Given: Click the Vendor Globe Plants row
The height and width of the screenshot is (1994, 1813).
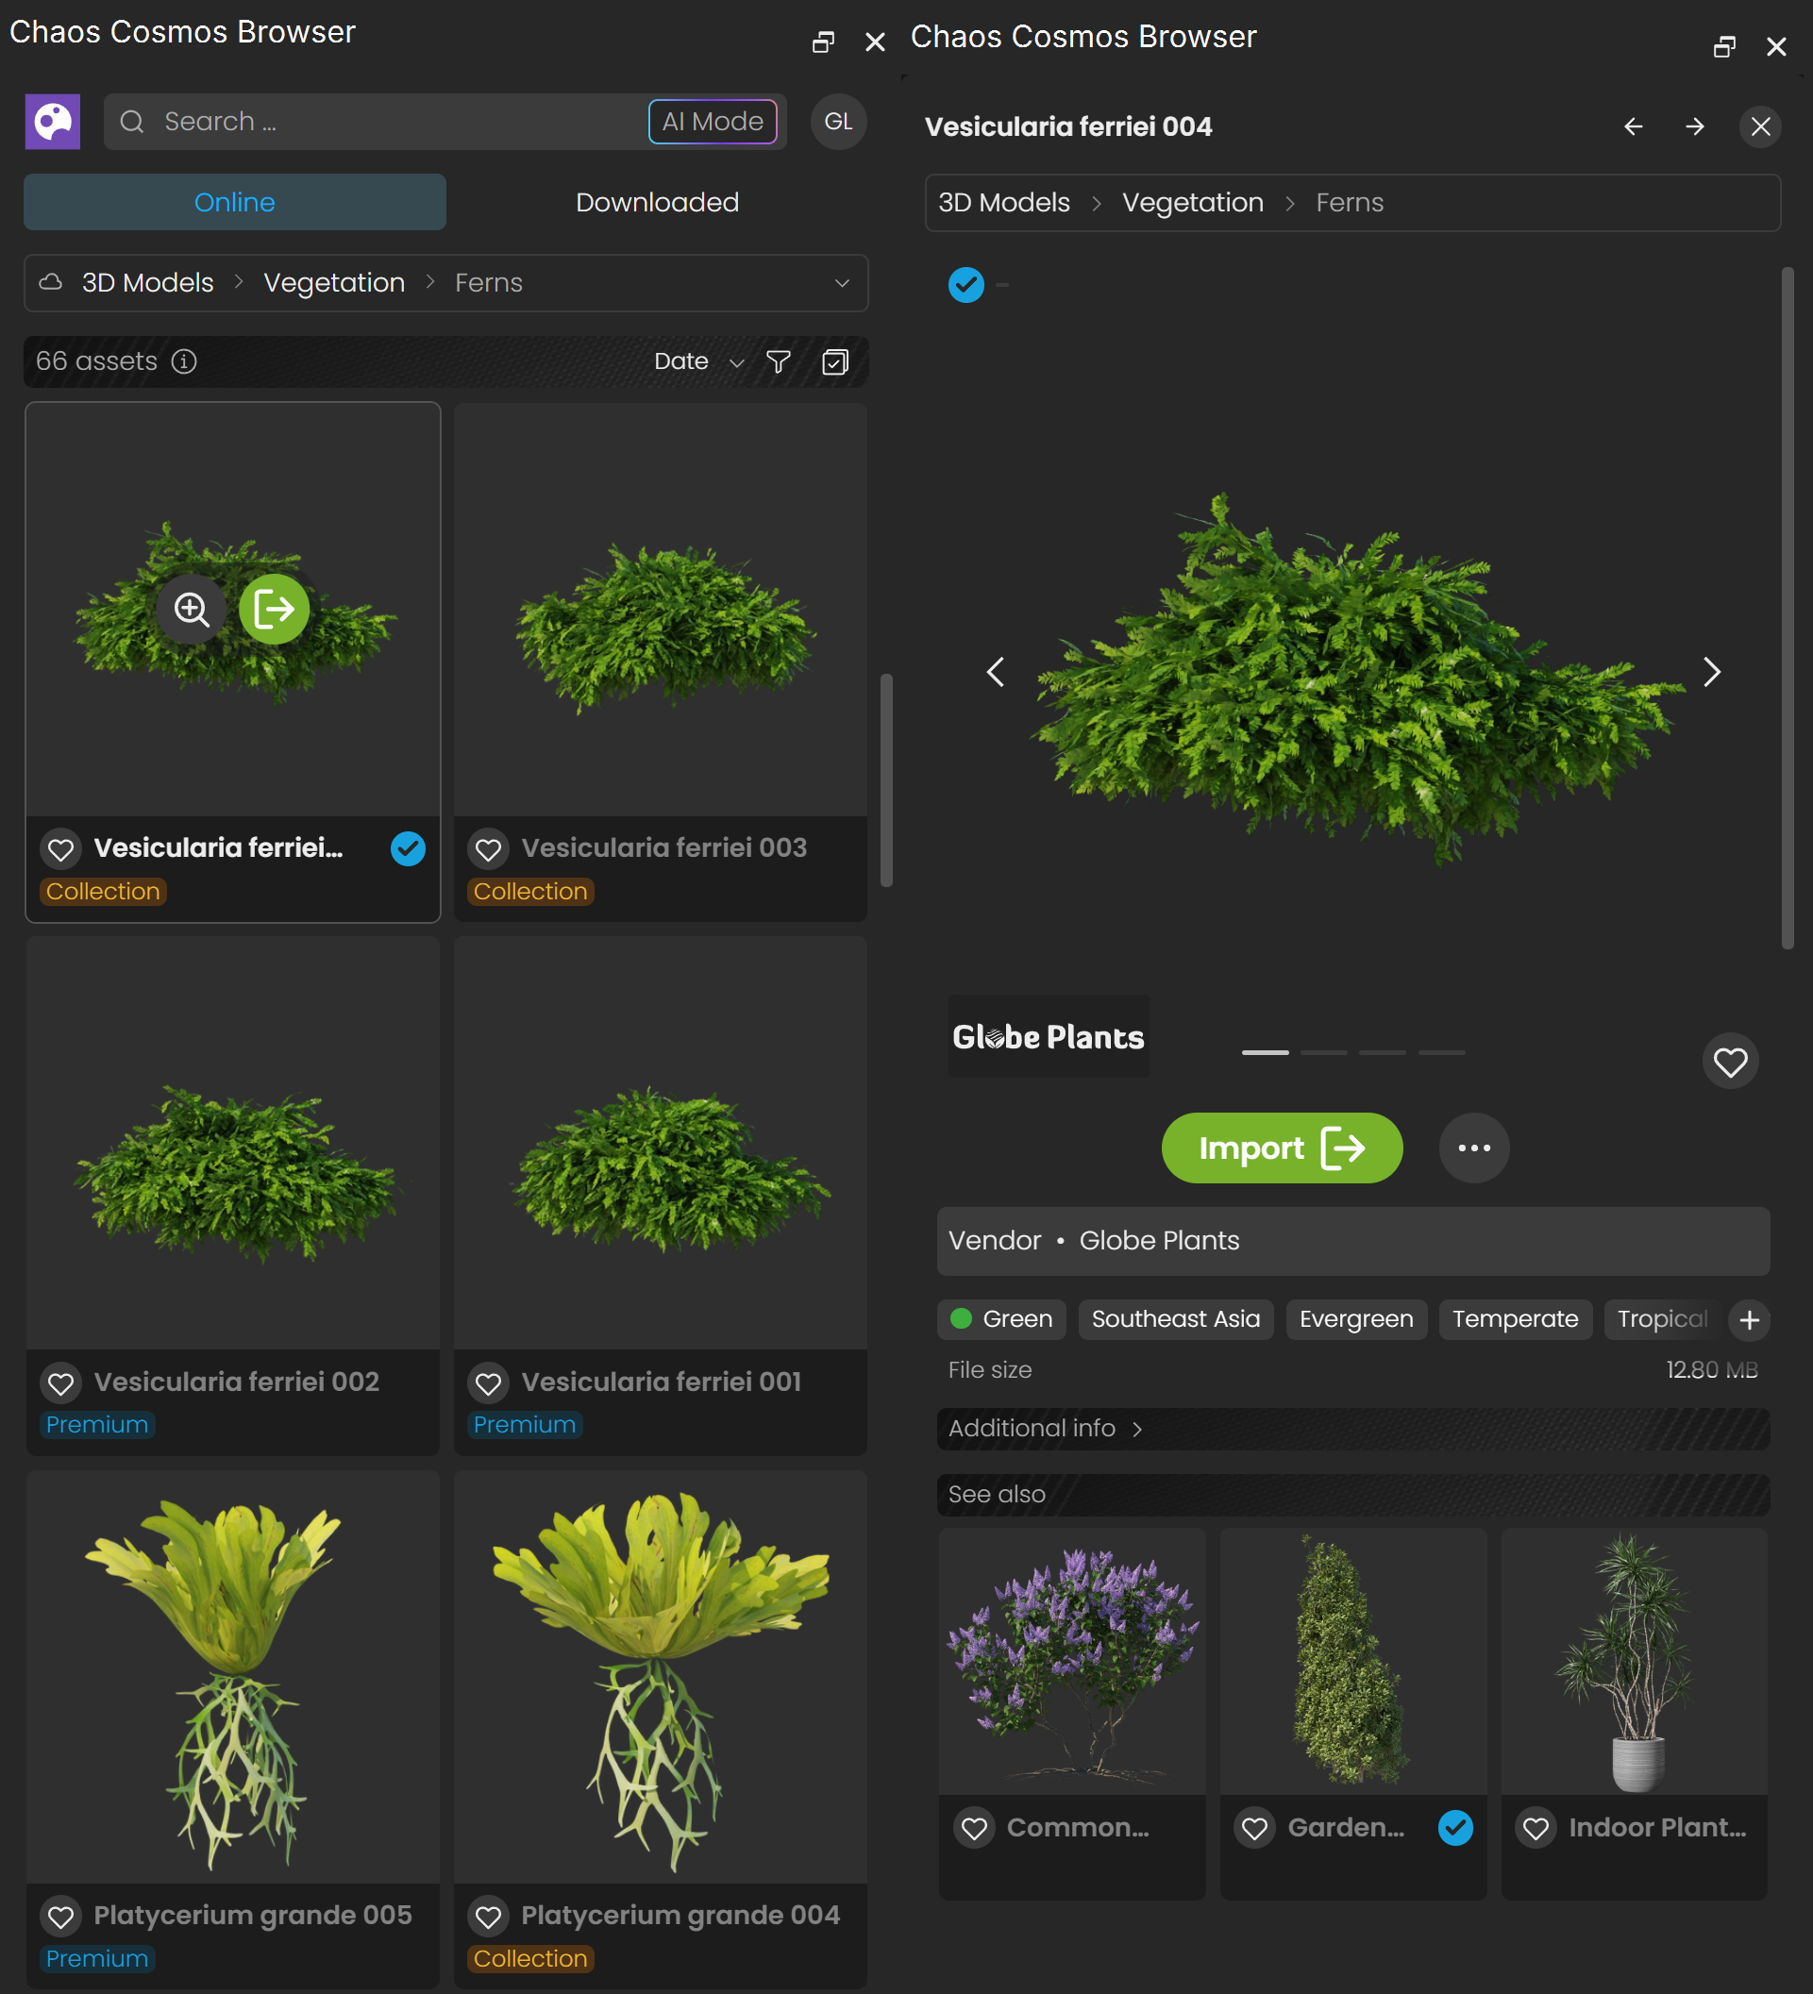Looking at the screenshot, I should pos(1352,1241).
